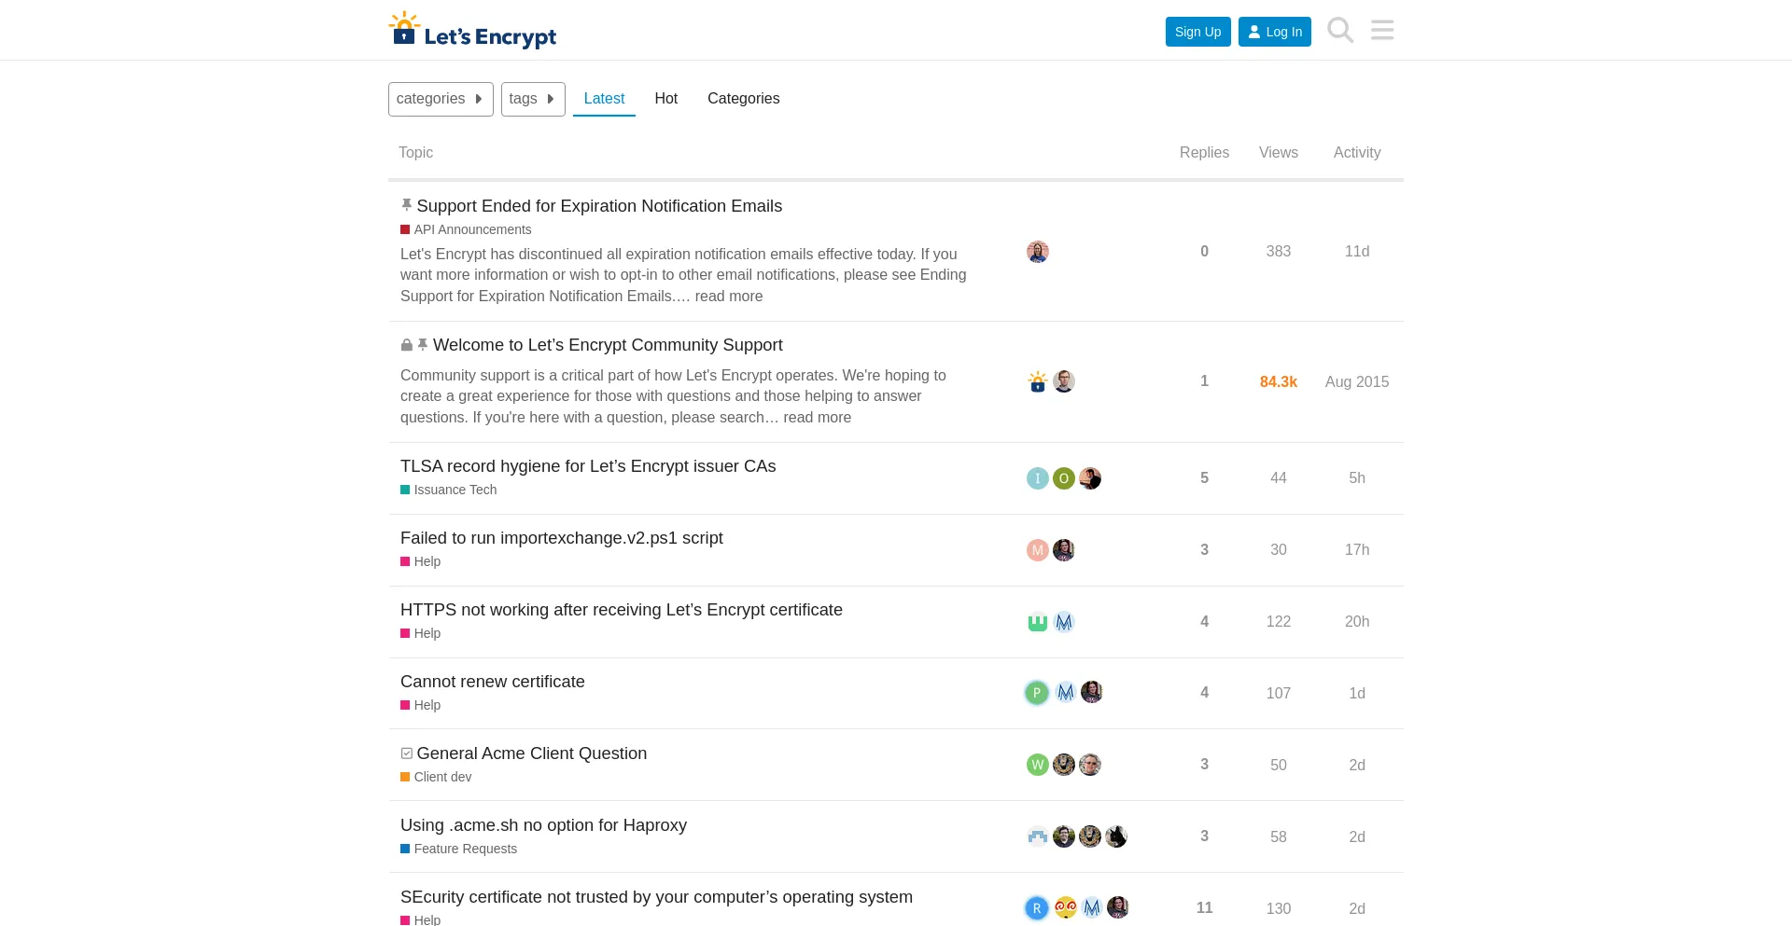The width and height of the screenshot is (1792, 926).
Task: Click green 'P' avatar on Cannot renew certificate
Action: pos(1036,693)
